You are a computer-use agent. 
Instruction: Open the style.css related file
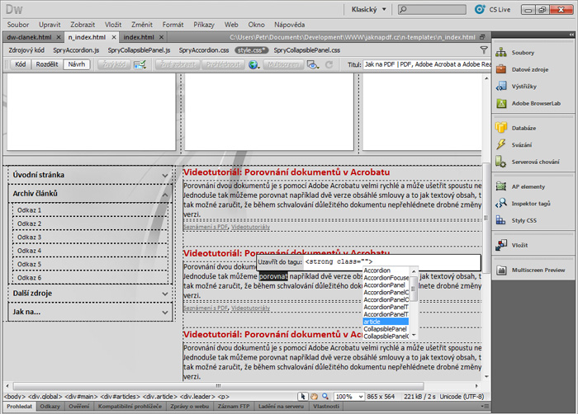click(x=251, y=50)
